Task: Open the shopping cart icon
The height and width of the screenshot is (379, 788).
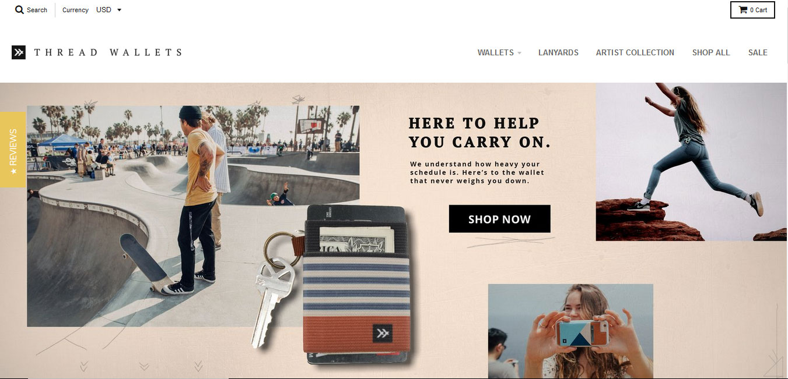Action: pos(743,10)
